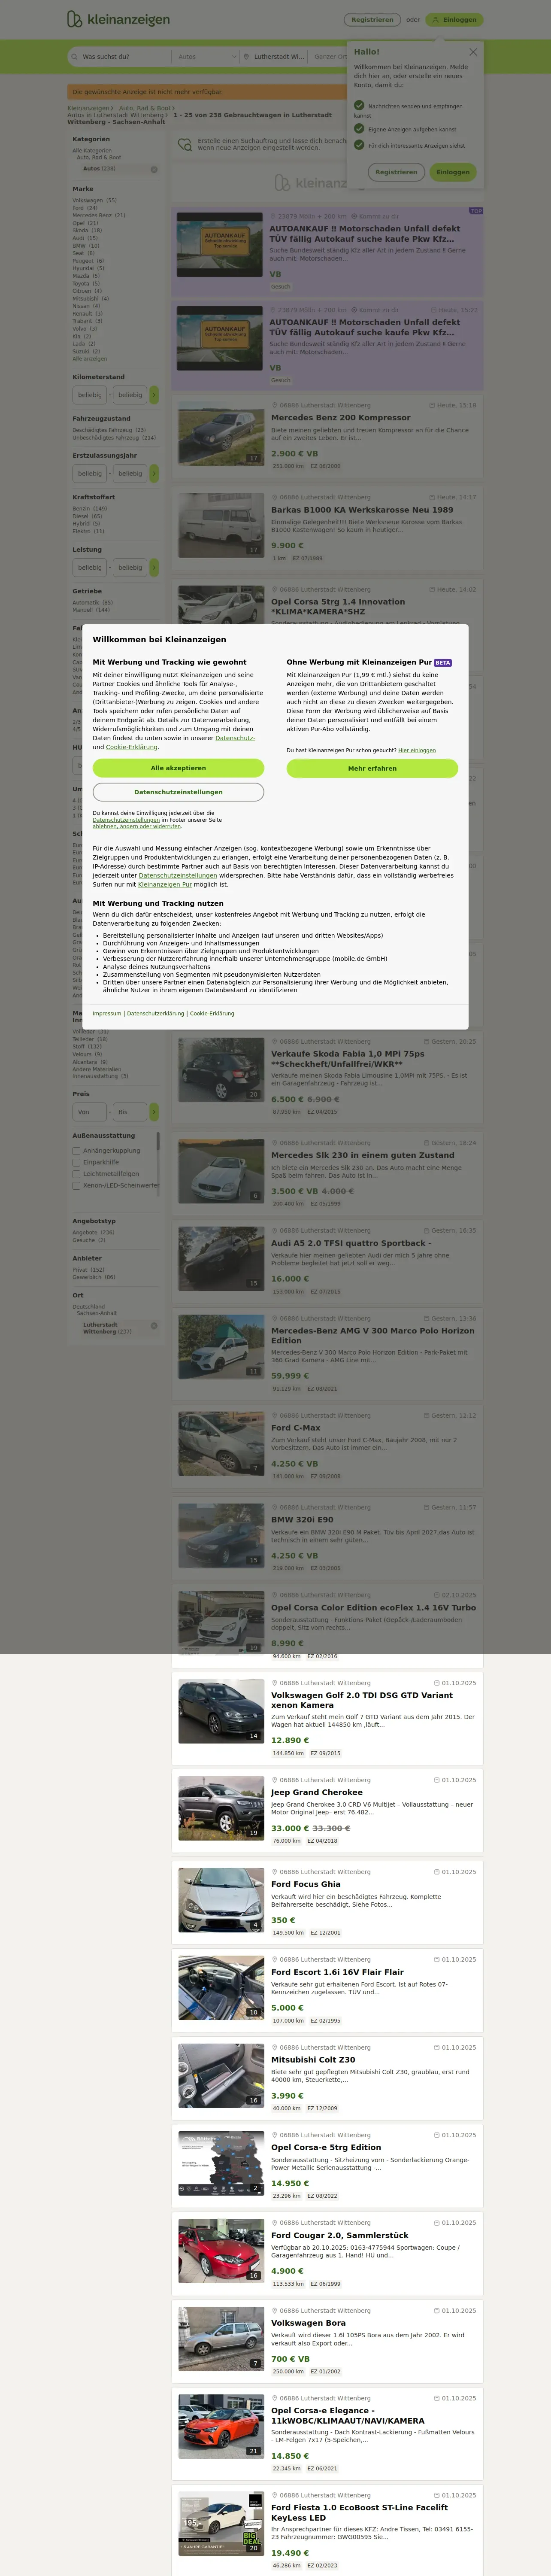
Task: Accept all cookies with Alle akzeptieren
Action: point(178,768)
